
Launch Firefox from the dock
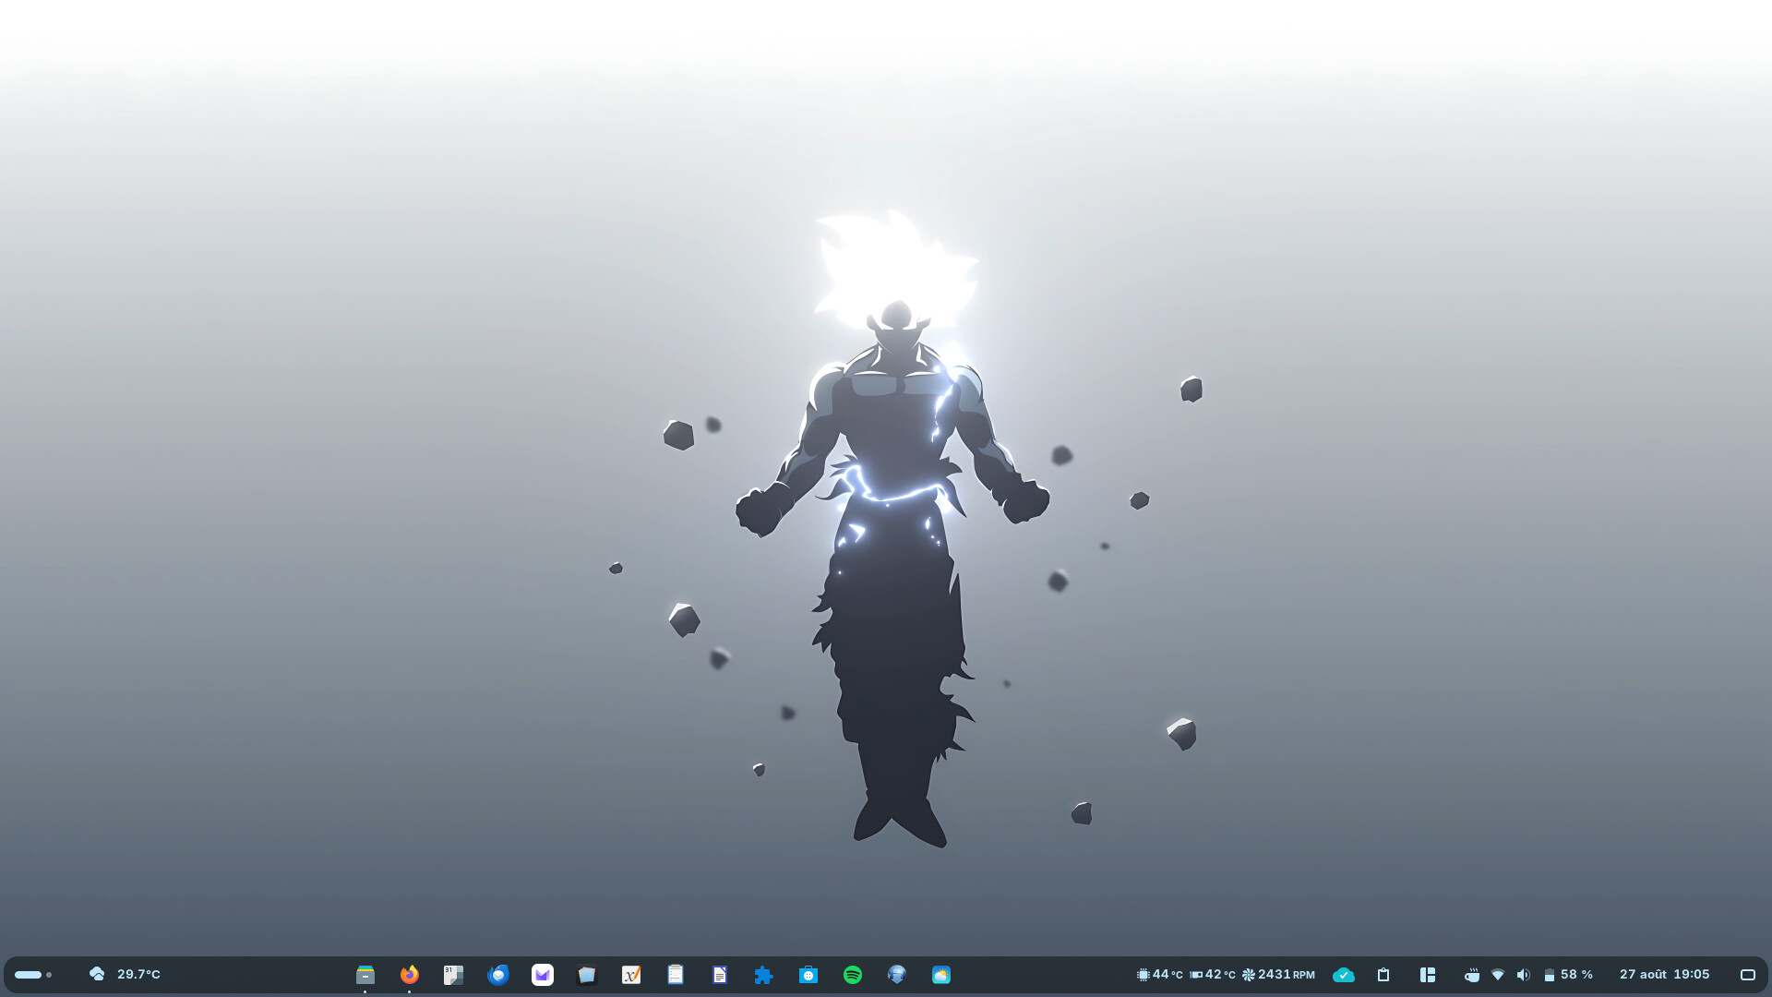[x=410, y=975]
